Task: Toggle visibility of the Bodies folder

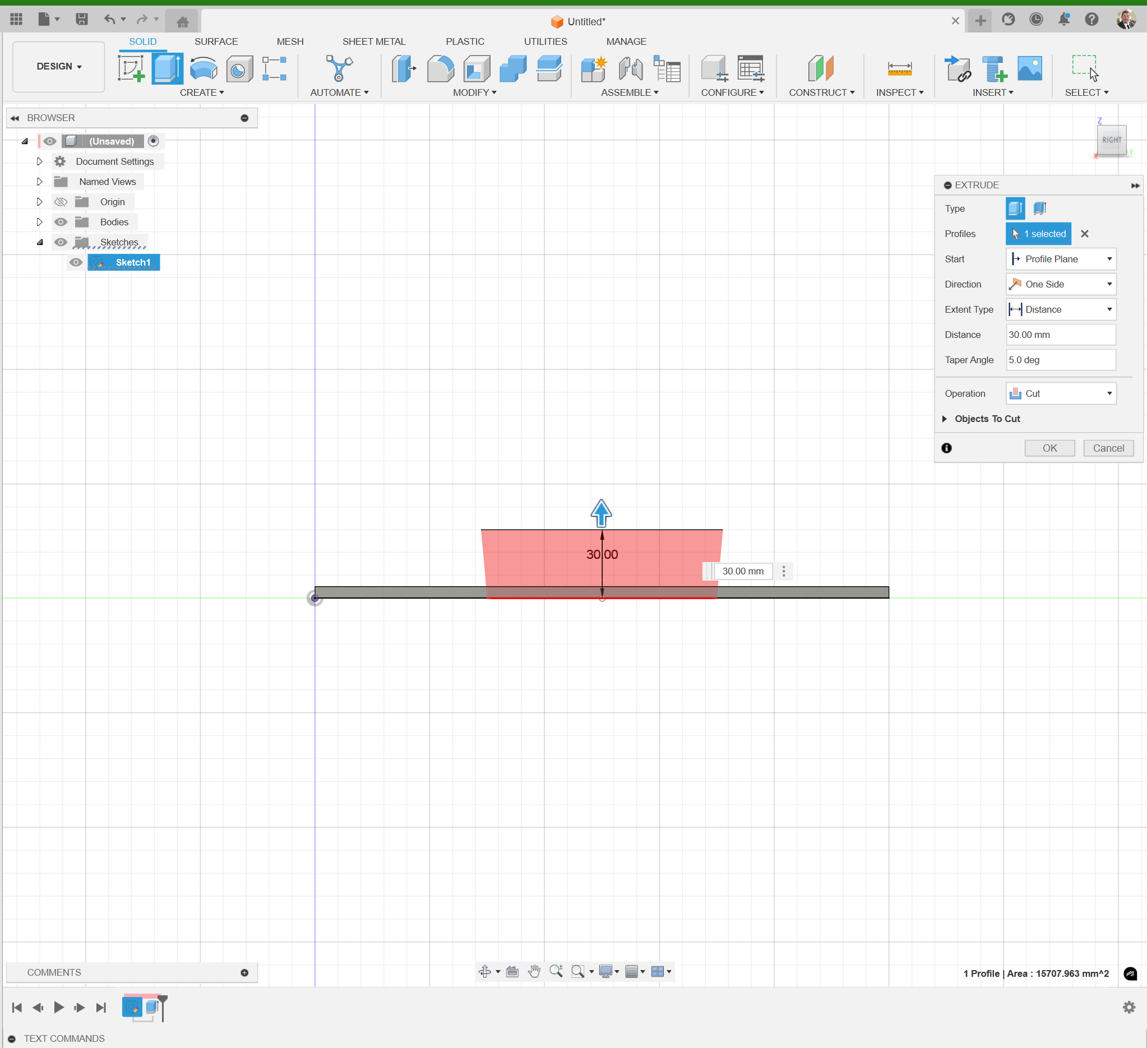Action: 61,222
